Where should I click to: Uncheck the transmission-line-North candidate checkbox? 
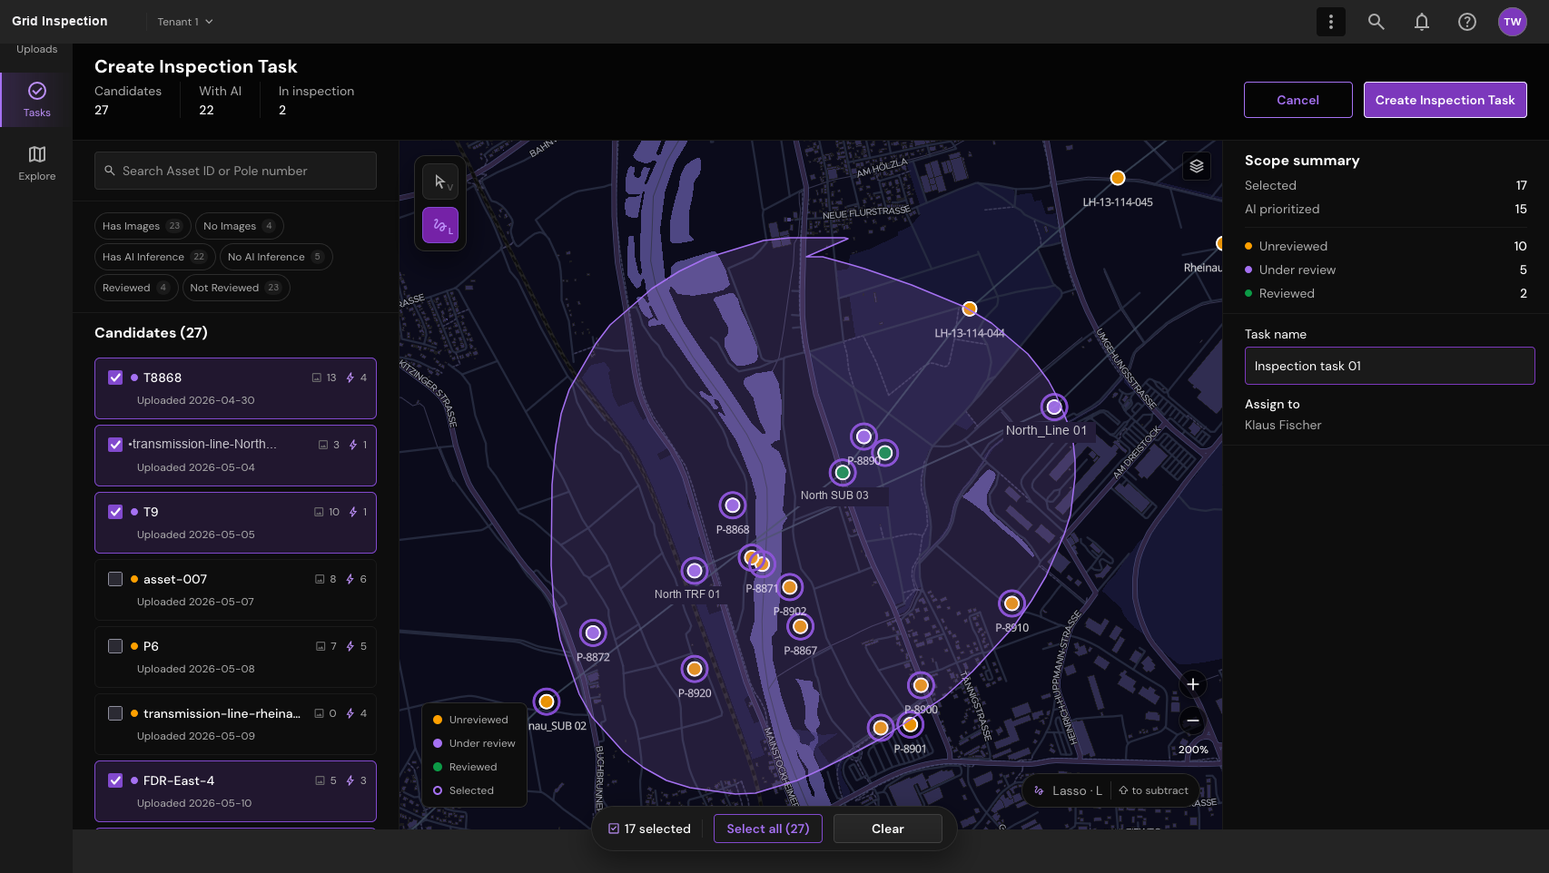(x=115, y=445)
